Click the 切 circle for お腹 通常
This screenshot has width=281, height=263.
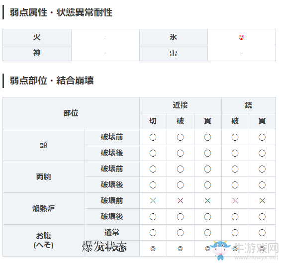pyautogui.click(x=153, y=233)
